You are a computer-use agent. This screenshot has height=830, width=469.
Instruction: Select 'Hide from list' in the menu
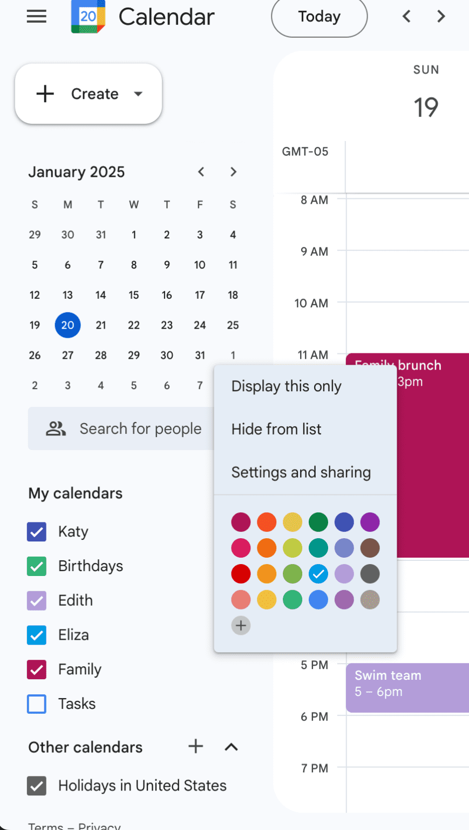tap(276, 429)
